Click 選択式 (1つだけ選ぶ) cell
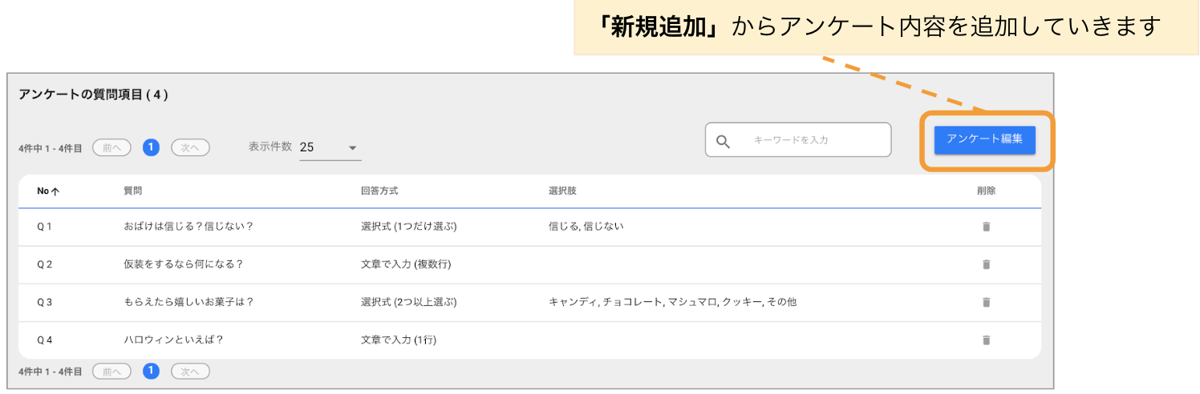This screenshot has width=1200, height=394. pos(409,227)
